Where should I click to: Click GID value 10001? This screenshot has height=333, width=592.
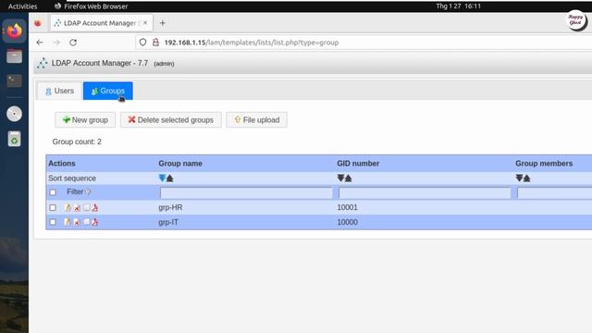click(x=348, y=207)
